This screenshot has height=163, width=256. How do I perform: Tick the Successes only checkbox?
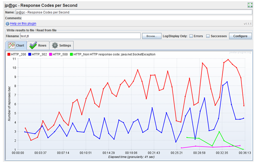tap(208, 36)
